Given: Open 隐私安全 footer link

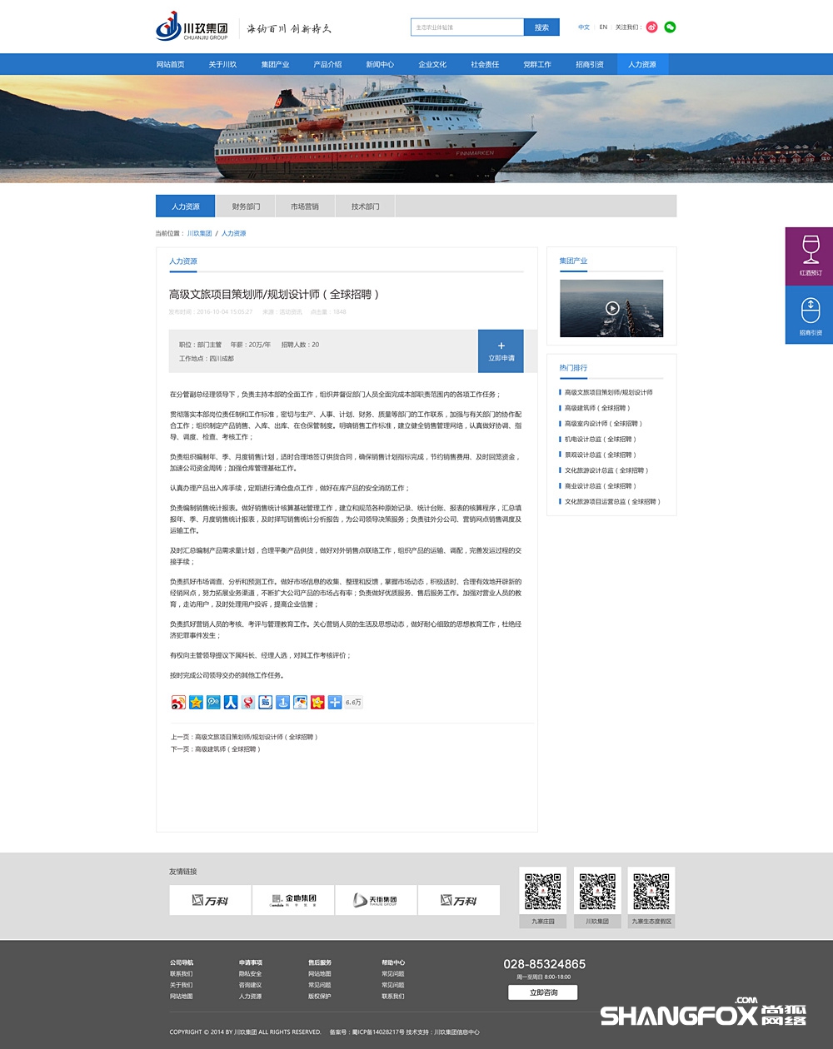Looking at the screenshot, I should (250, 974).
